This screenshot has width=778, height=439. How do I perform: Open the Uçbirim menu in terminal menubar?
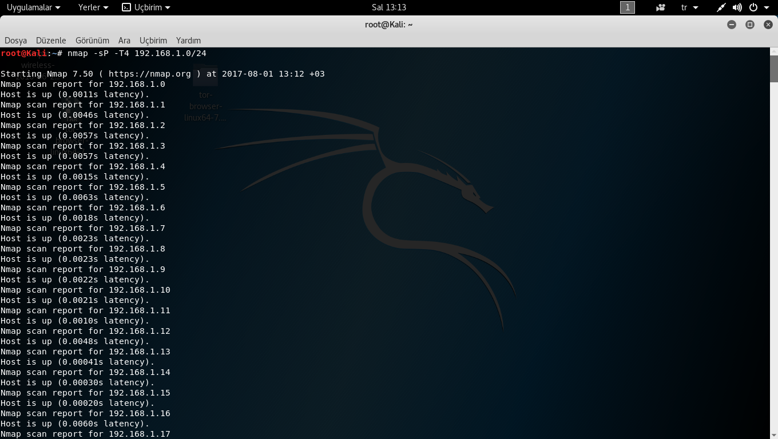tap(153, 41)
